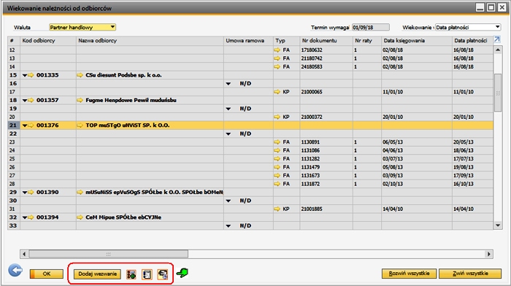Open link arrow for document 1130891

pyautogui.click(x=277, y=142)
